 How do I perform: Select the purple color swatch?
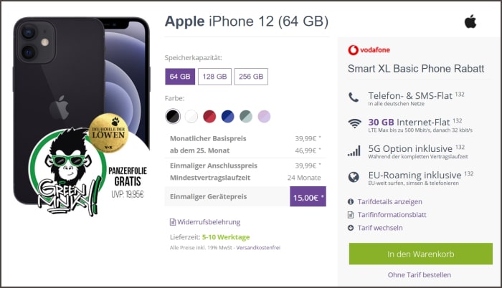pyautogui.click(x=264, y=116)
